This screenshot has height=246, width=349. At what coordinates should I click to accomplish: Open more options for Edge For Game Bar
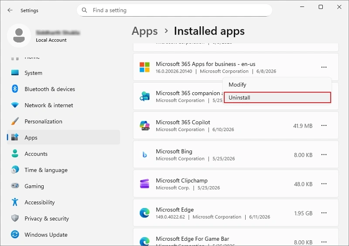324,242
